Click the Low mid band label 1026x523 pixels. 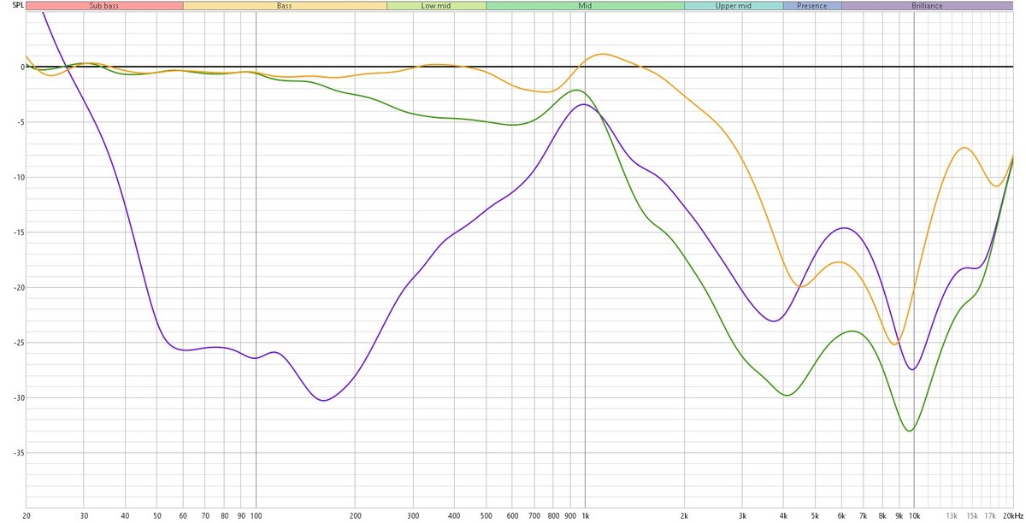click(x=436, y=5)
